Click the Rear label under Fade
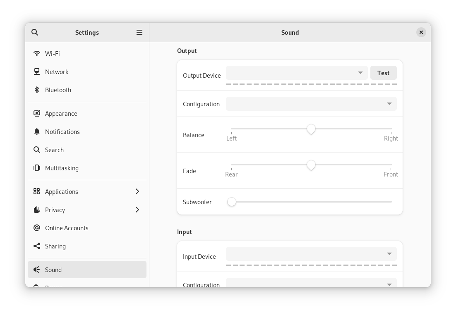This screenshot has width=456, height=315. (231, 174)
